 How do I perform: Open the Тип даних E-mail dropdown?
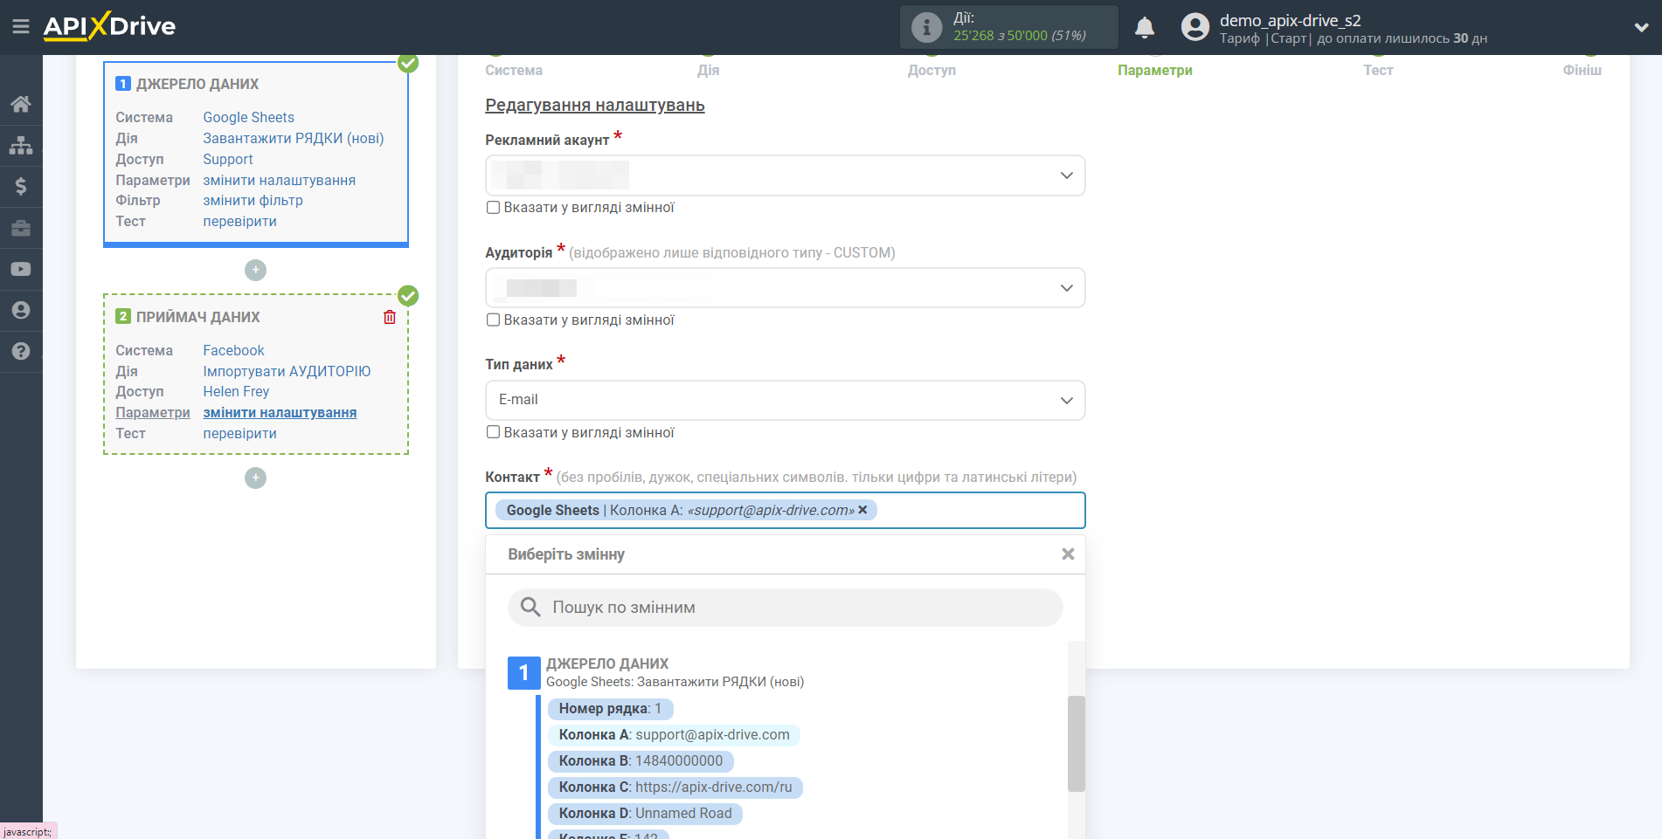[785, 400]
